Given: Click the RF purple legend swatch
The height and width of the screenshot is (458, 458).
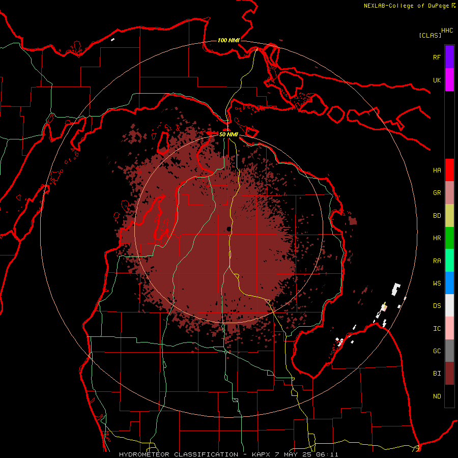Looking at the screenshot, I should 449,57.
